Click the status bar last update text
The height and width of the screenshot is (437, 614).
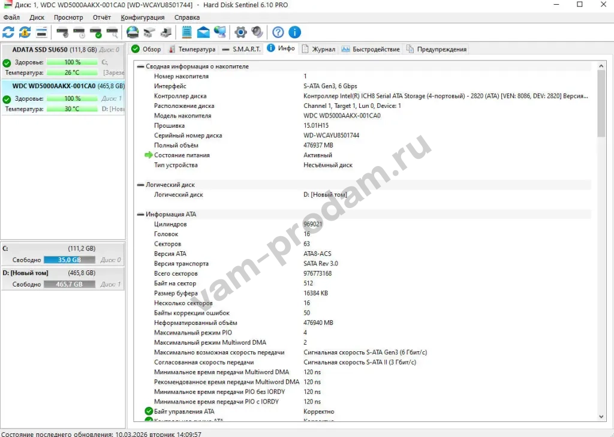(x=101, y=434)
